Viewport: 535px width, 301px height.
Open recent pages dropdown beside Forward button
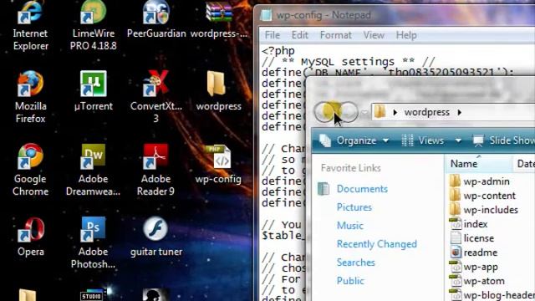click(x=364, y=113)
